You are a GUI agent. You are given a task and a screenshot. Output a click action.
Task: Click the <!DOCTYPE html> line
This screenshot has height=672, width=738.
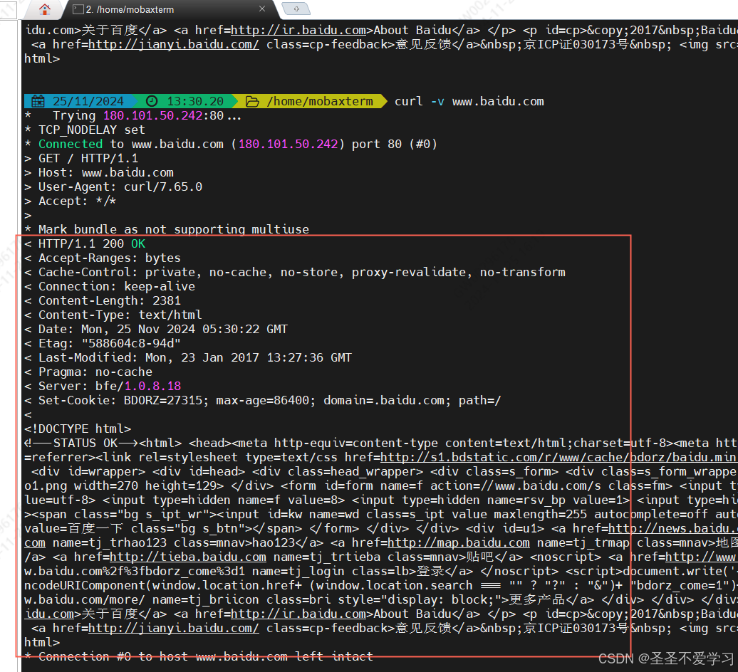click(78, 429)
